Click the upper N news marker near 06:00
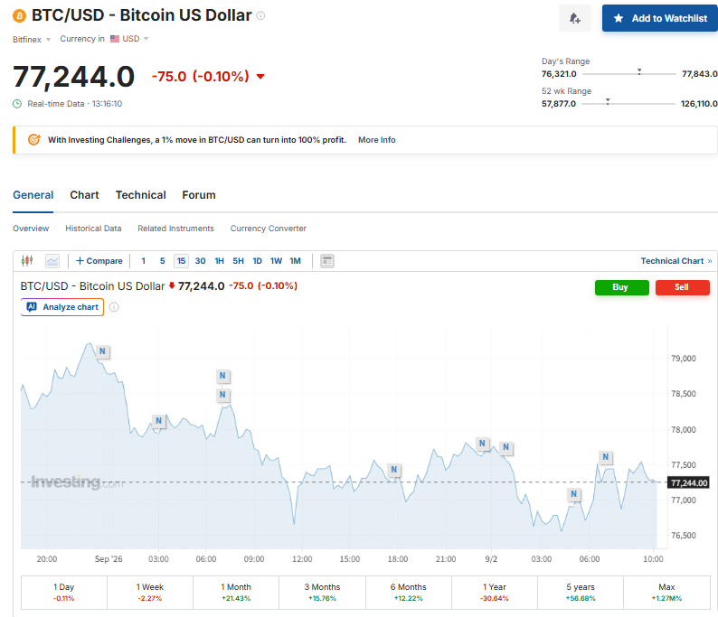Screen dimensions: 718x617 pyautogui.click(x=222, y=376)
